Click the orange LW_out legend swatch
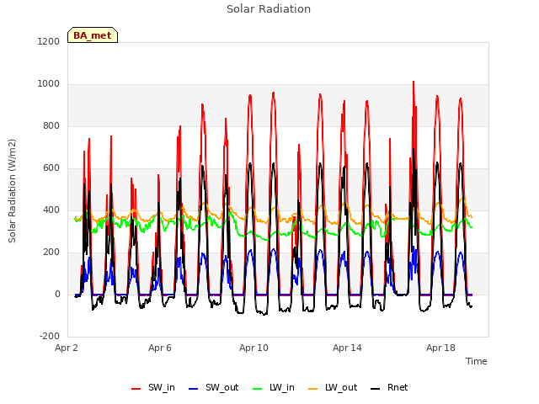 tap(312, 389)
